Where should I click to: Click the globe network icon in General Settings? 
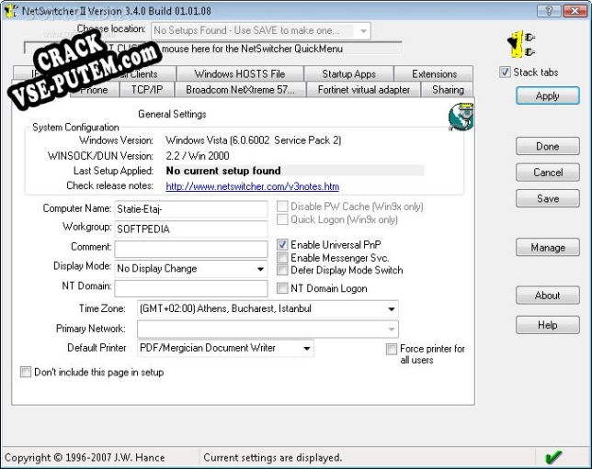pos(461,117)
